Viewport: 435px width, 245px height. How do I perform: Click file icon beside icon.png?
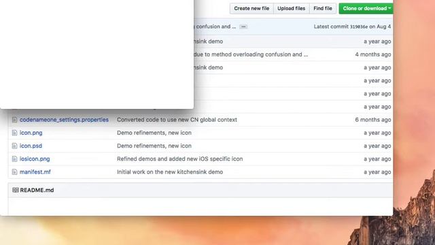[x=14, y=133]
